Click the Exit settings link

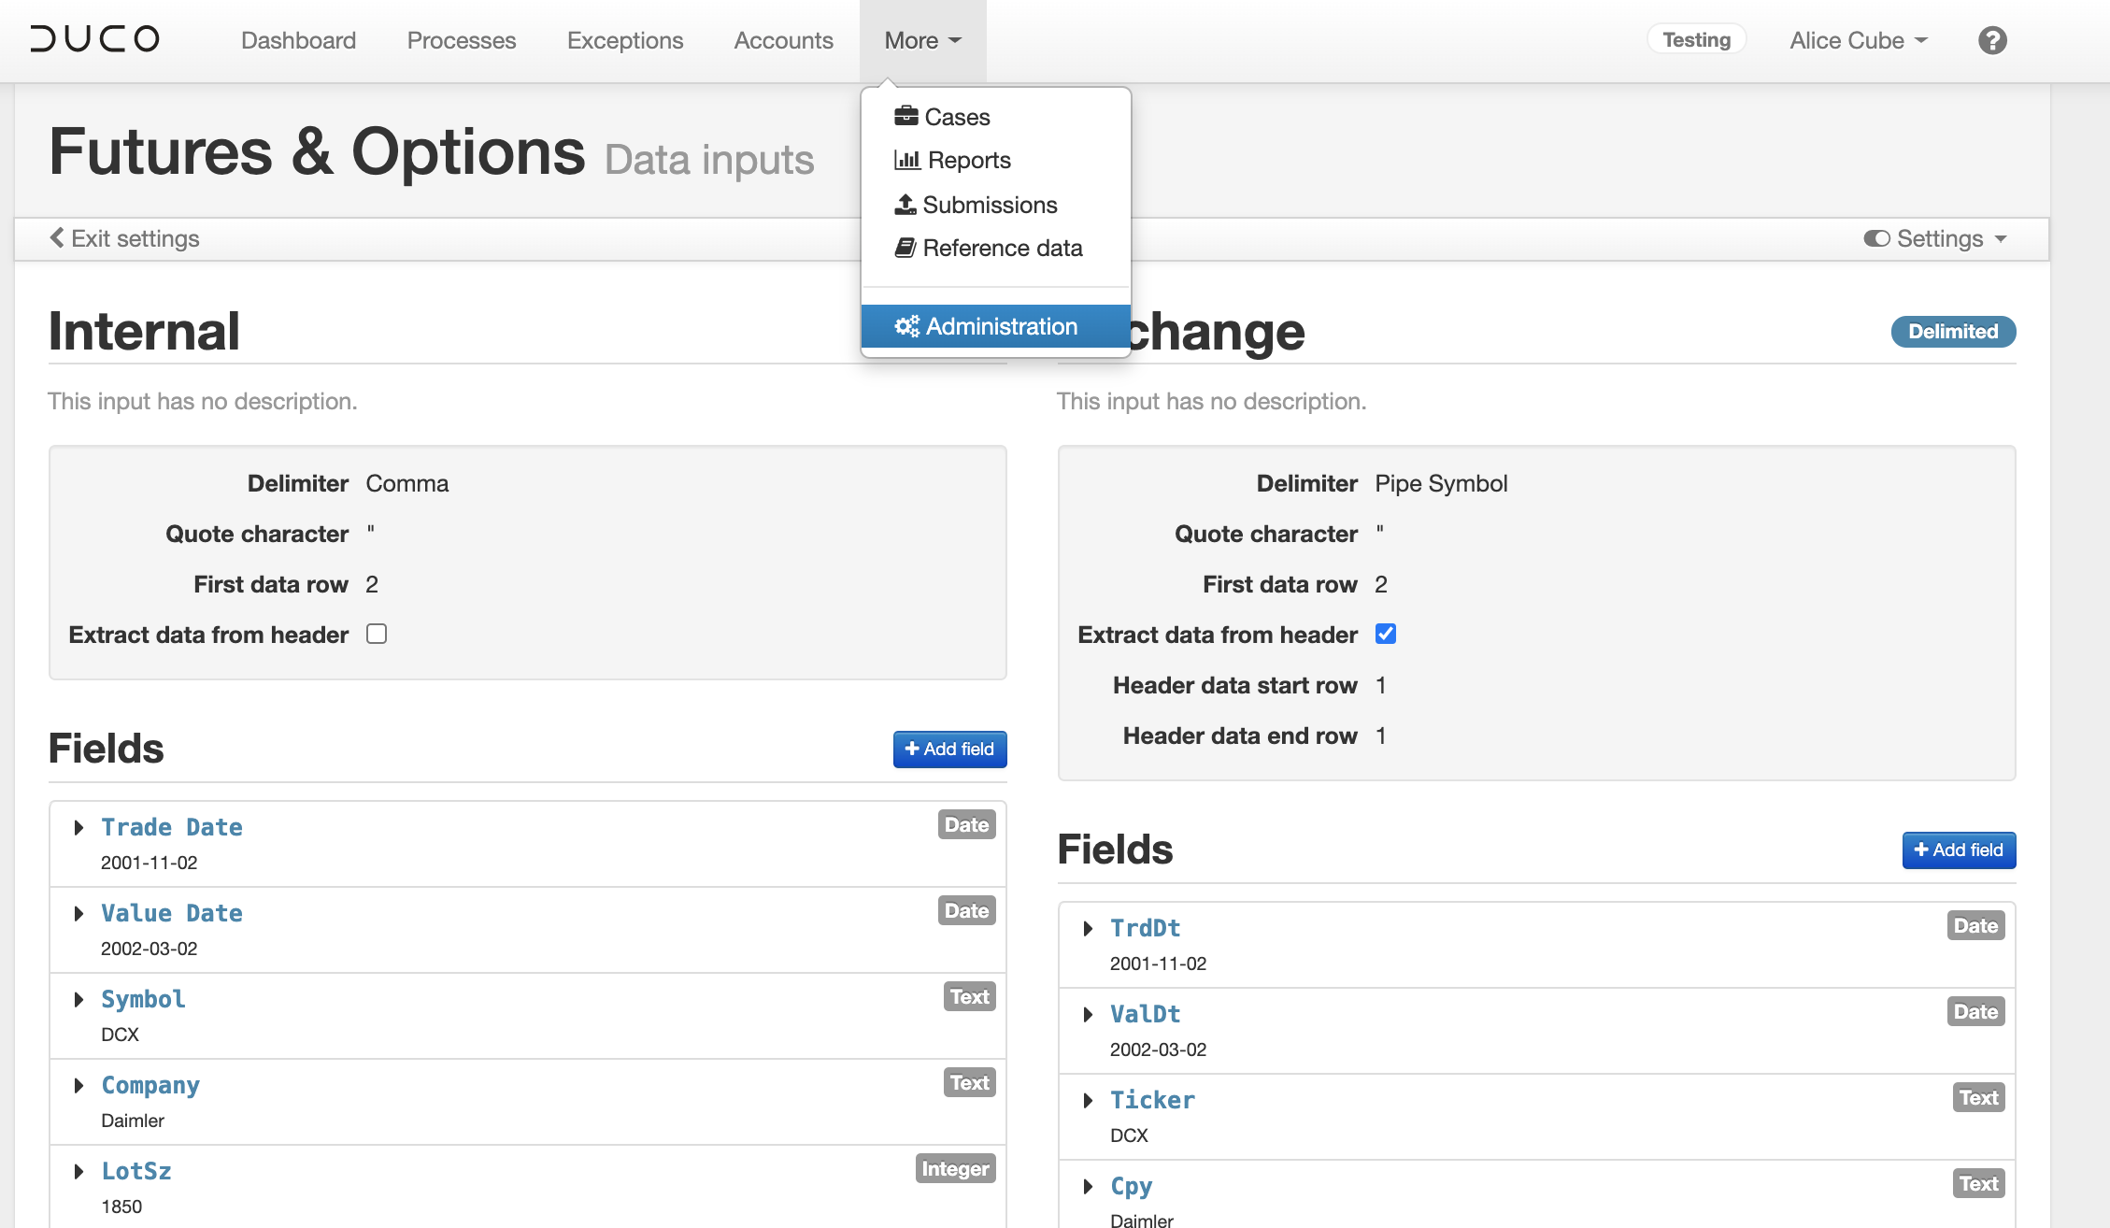(x=124, y=238)
